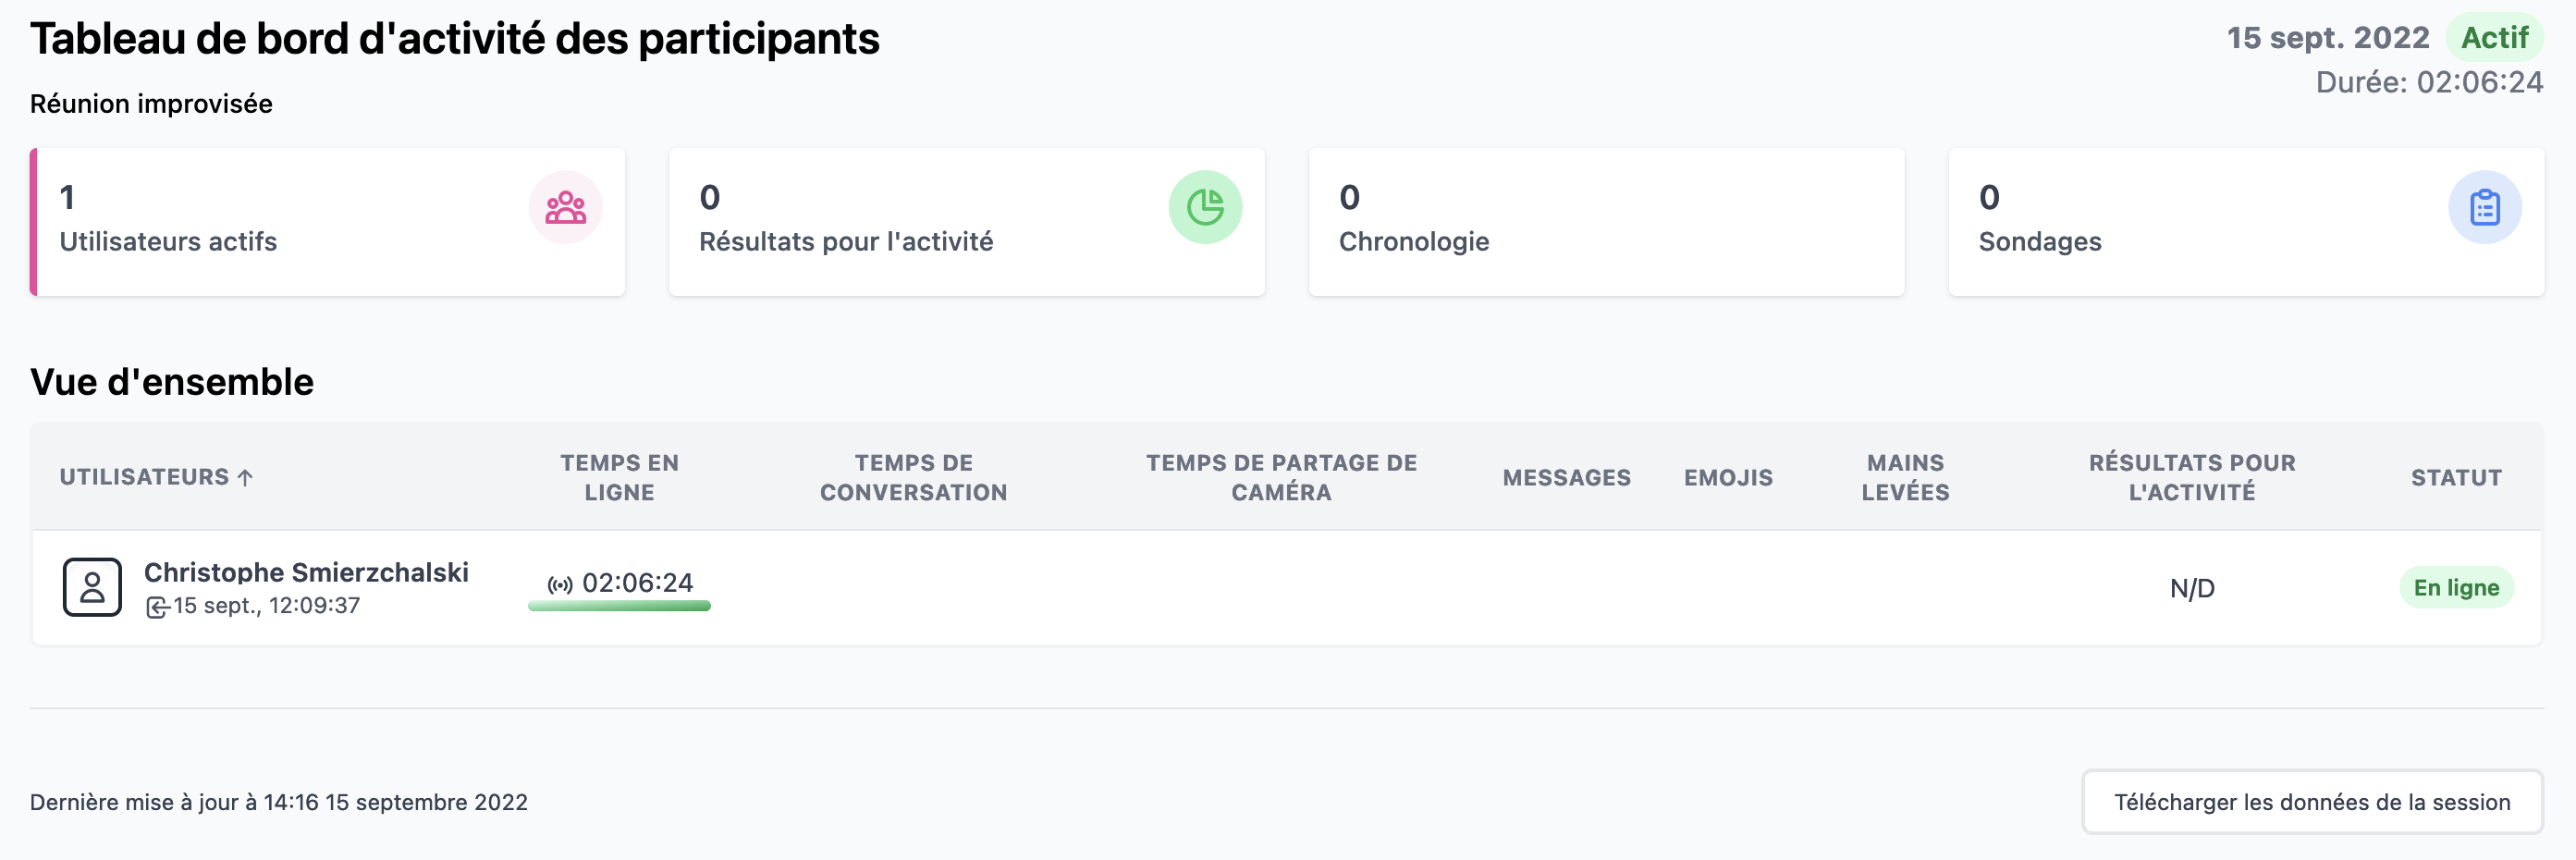Click the blue polls clipboard icon
Viewport: 2576px width, 860px height.
pyautogui.click(x=2484, y=207)
